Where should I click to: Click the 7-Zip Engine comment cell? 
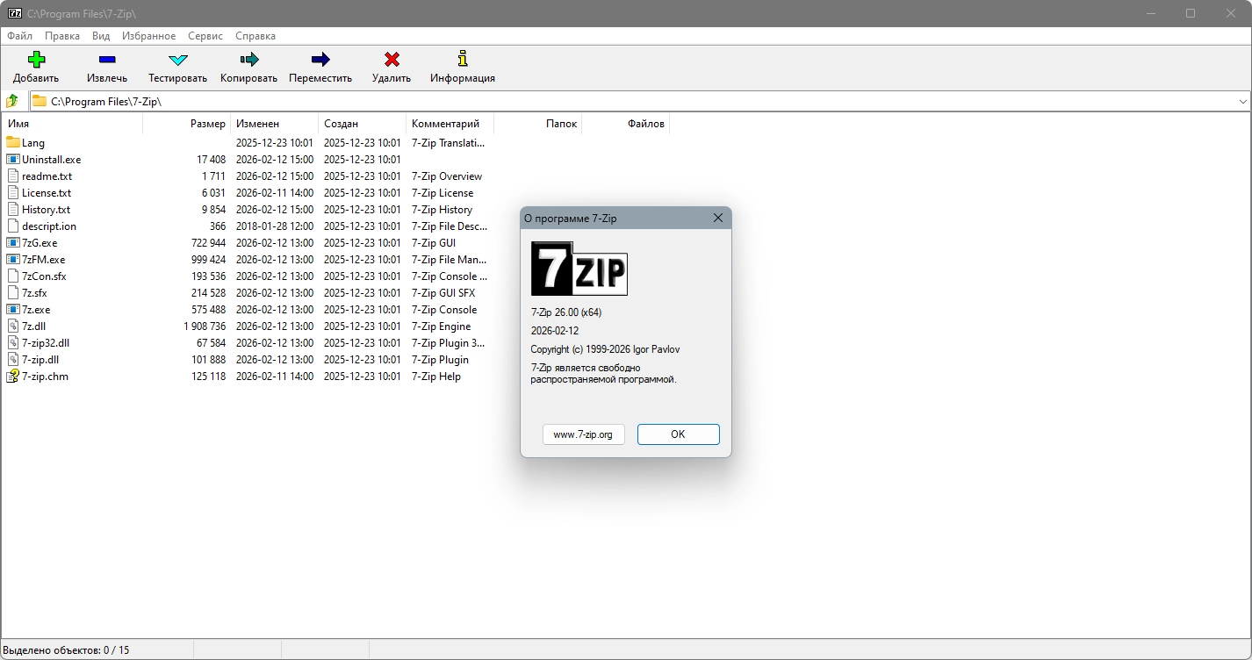click(x=441, y=326)
